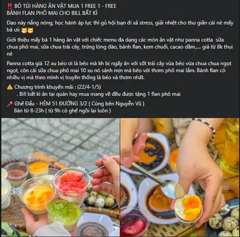240x237 pixels.
Task: Click the yellow warning triangle emoji
Action: tap(10, 87)
